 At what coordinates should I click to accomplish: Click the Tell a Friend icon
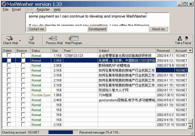(183, 38)
